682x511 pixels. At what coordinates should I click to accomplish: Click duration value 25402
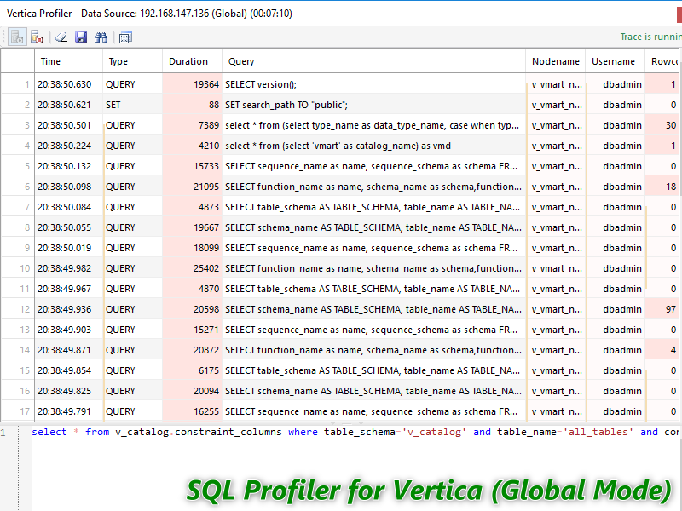(193, 268)
